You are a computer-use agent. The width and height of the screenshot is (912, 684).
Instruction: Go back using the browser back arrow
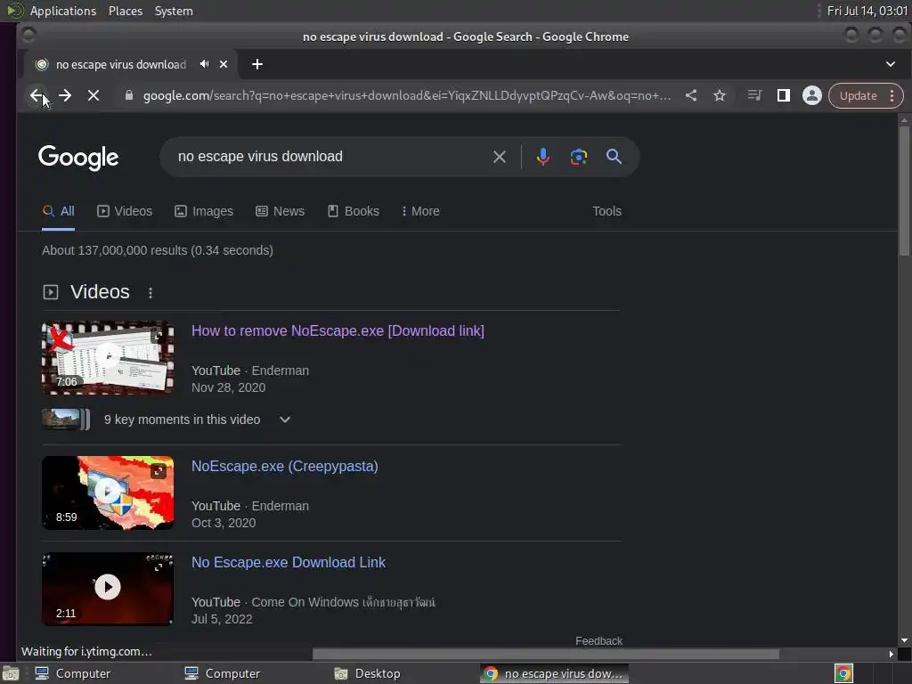[37, 95]
